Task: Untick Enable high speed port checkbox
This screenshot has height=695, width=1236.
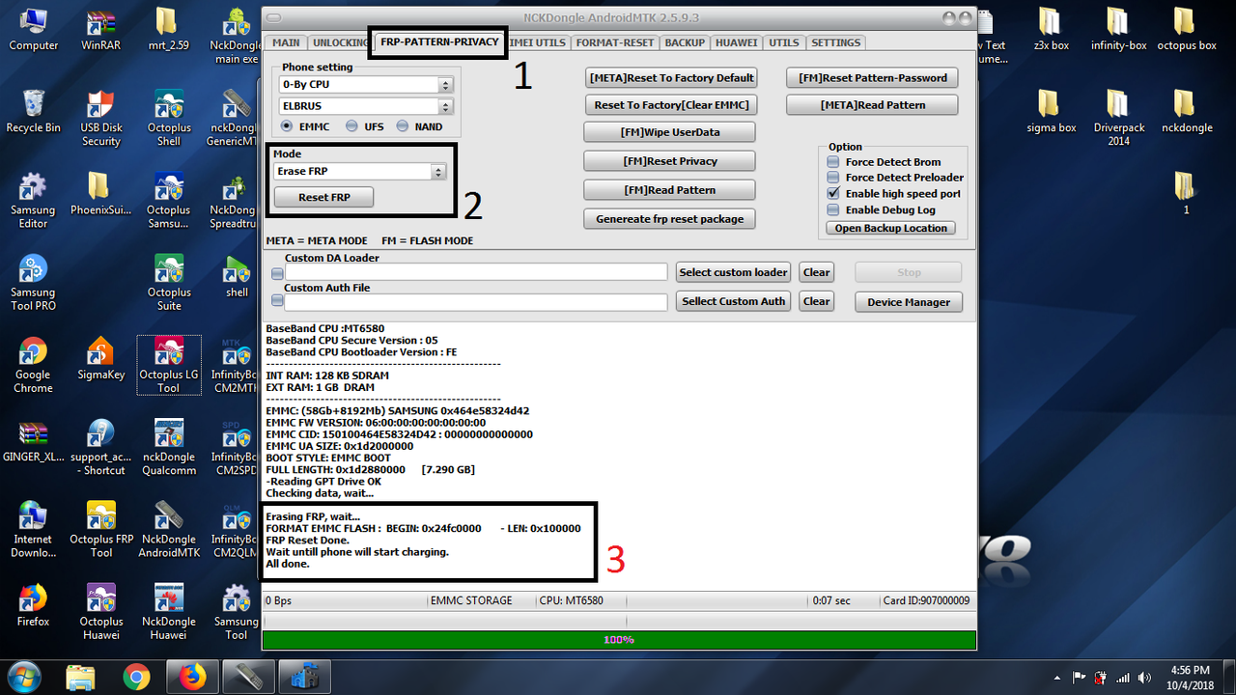Action: click(833, 194)
